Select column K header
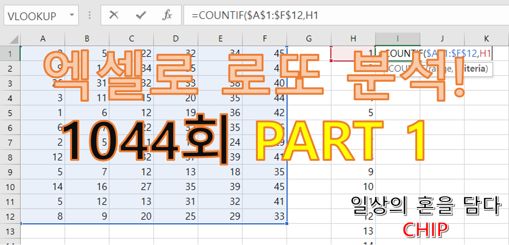 point(487,39)
